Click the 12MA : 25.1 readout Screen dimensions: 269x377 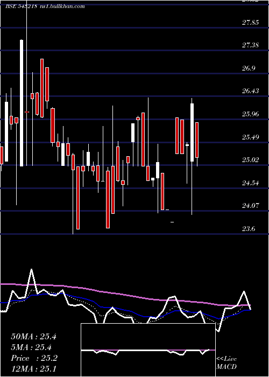(33, 368)
